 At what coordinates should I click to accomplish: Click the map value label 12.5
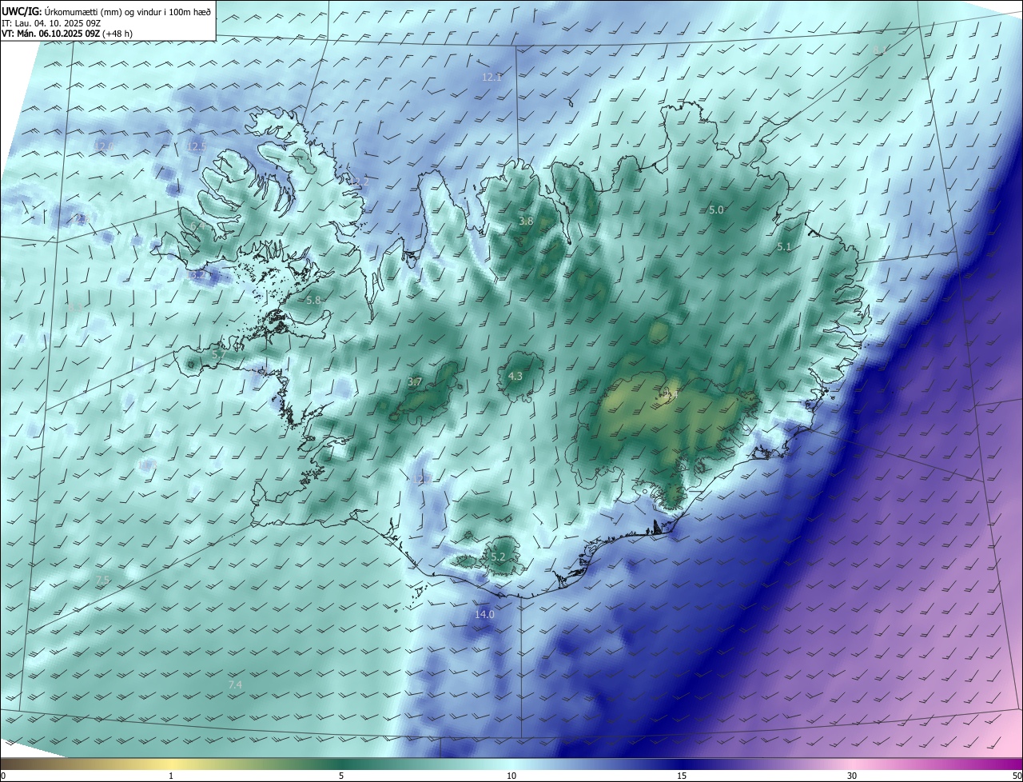[197, 146]
